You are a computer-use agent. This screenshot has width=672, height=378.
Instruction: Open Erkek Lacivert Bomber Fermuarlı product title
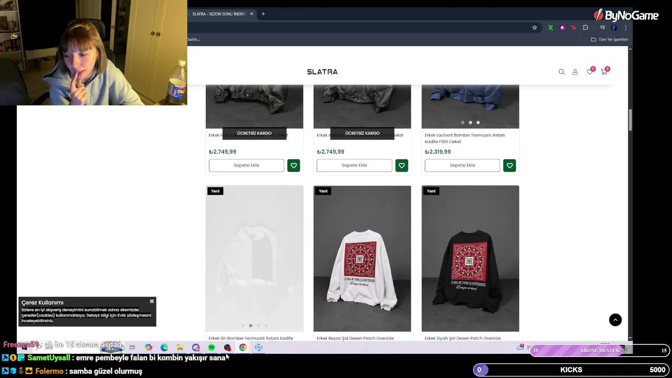465,138
